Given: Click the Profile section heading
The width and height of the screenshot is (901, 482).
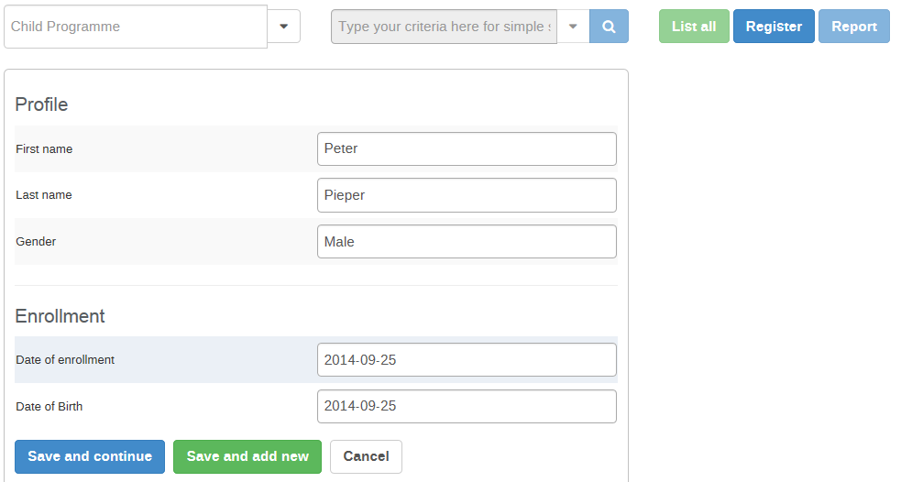Looking at the screenshot, I should click(41, 104).
